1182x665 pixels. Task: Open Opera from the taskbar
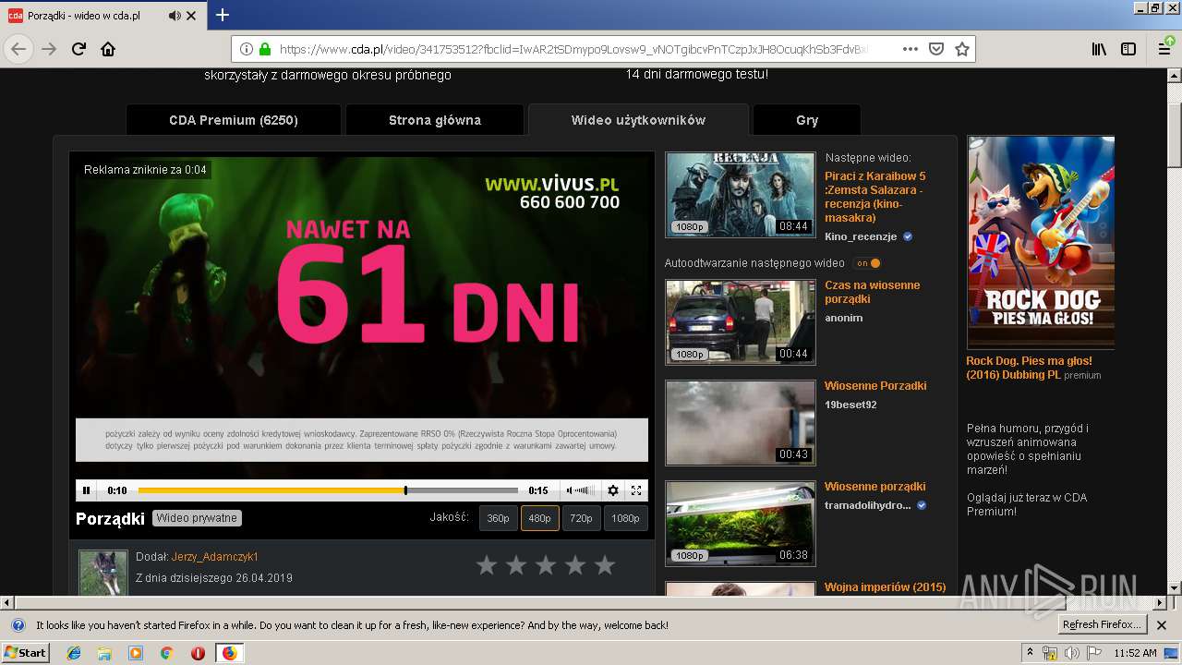coord(198,653)
